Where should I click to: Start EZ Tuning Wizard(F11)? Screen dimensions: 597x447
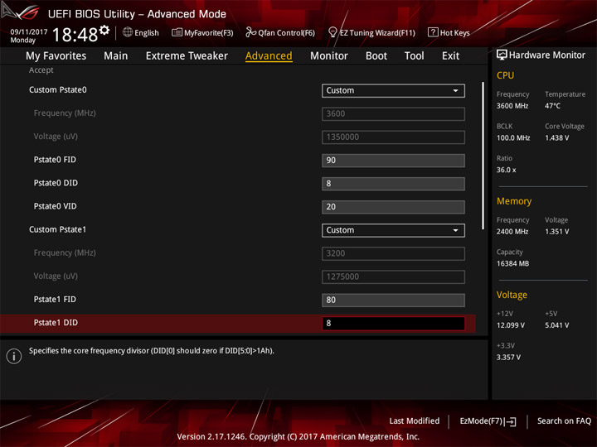(371, 32)
